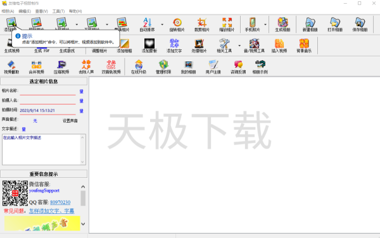Expand the dropdown arrow beside 手机照片
Screen dimensions: 380x238
click(265, 25)
